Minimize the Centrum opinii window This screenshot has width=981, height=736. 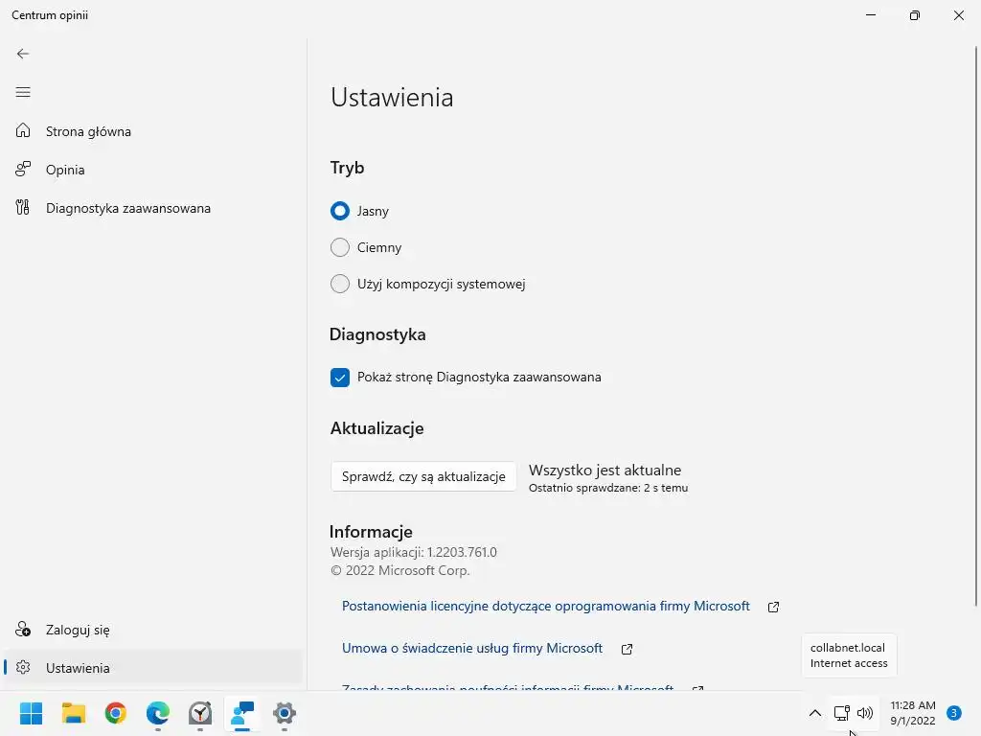[871, 15]
